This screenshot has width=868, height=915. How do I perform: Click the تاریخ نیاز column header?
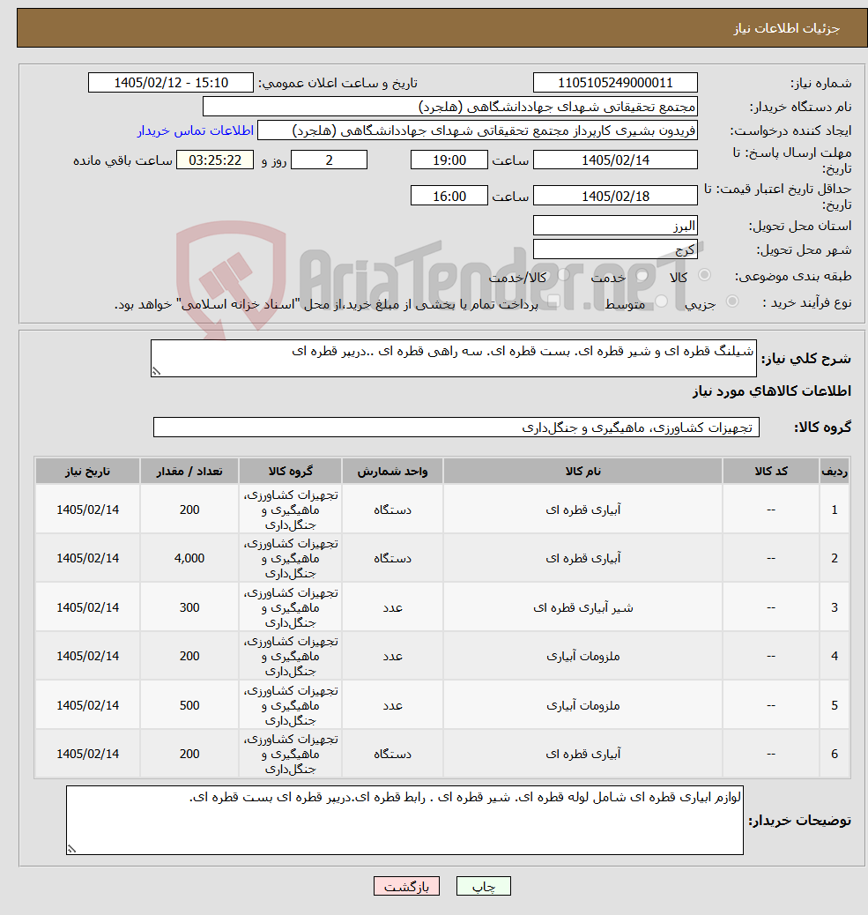87,471
